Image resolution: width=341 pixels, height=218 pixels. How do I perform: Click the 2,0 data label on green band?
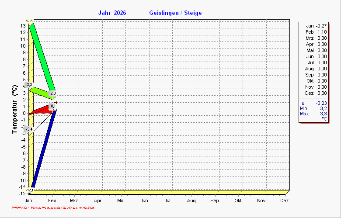(53, 93)
